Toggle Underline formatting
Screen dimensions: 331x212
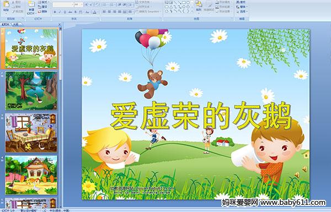tap(65, 12)
